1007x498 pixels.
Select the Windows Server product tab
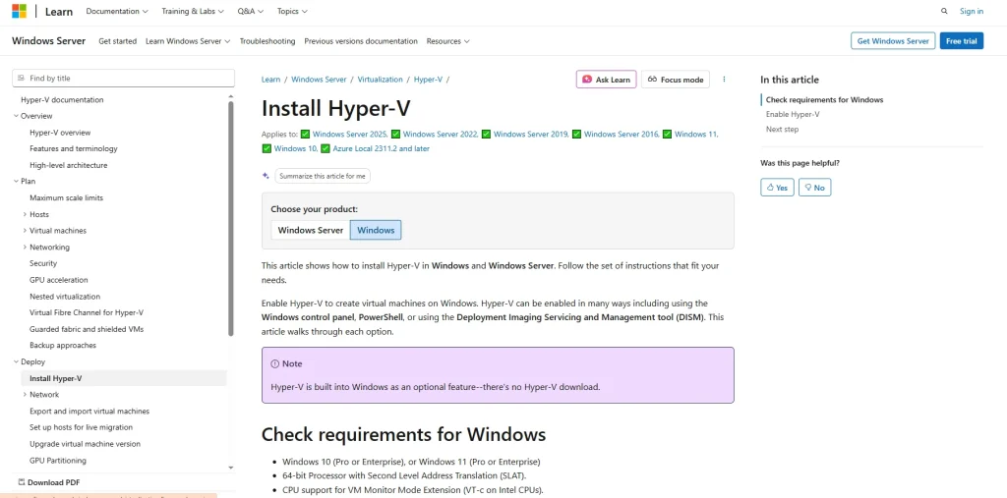coord(310,230)
